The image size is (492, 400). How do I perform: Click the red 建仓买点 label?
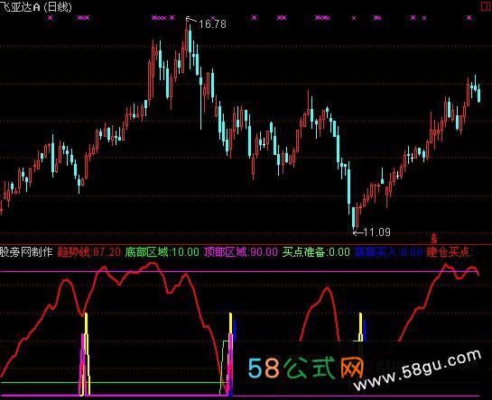449,252
